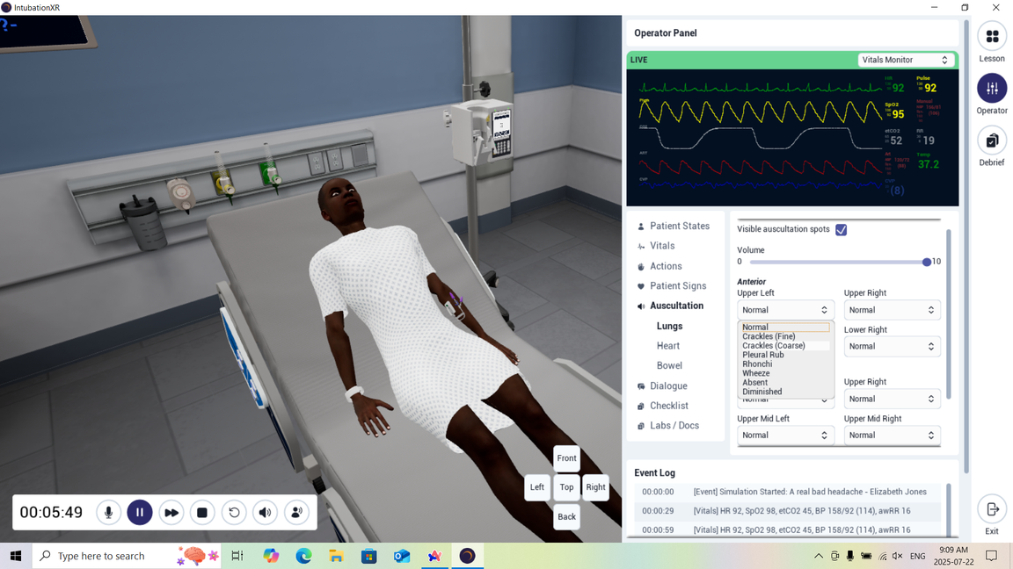
Task: Click the Volume slider handle
Action: click(x=927, y=262)
